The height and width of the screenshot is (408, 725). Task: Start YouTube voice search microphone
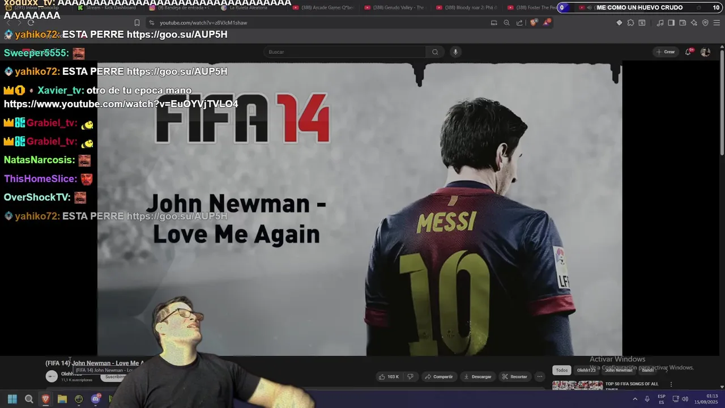(455, 52)
